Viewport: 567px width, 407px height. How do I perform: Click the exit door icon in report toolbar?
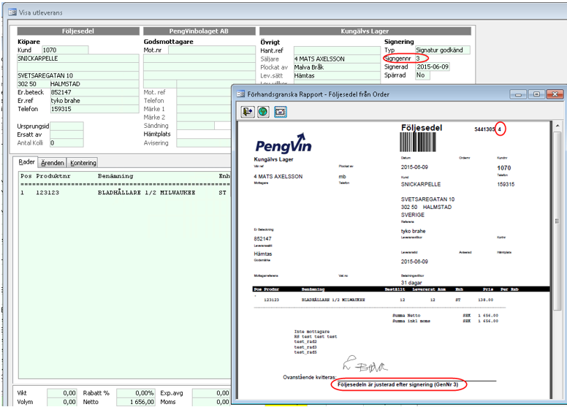click(x=248, y=112)
